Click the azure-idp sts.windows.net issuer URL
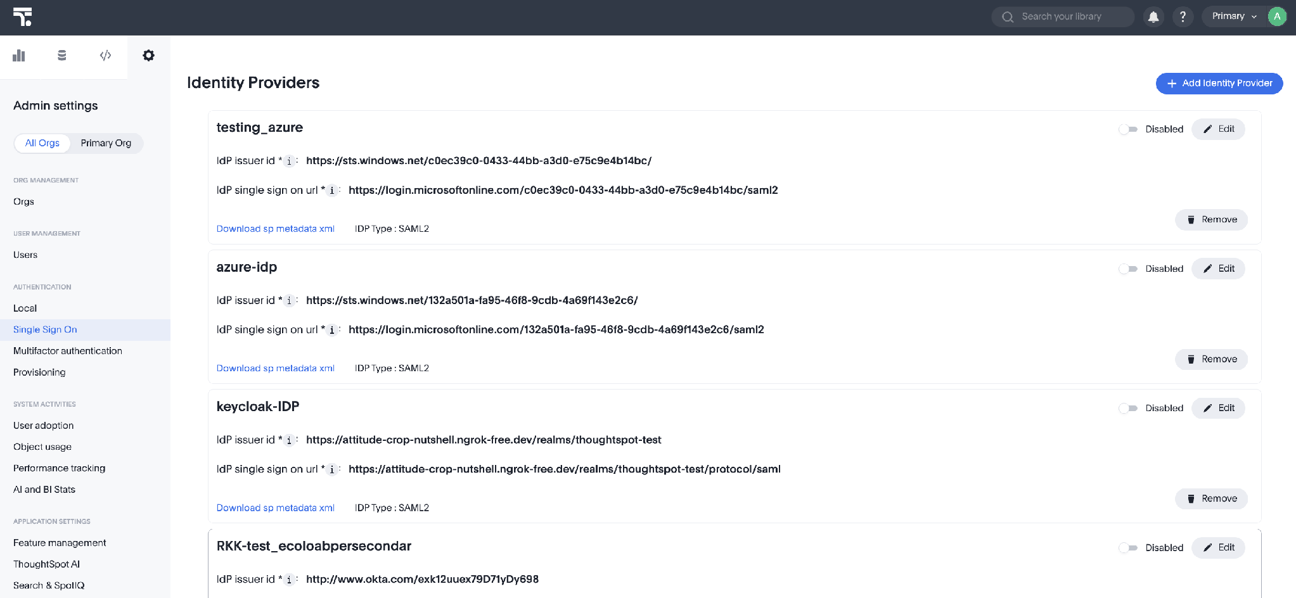Viewport: 1296px width, 598px height. click(x=472, y=300)
